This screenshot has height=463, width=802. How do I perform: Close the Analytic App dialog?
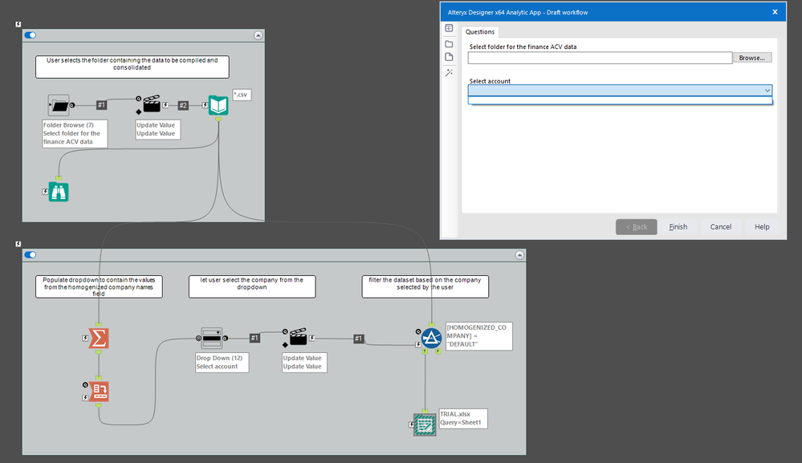click(x=775, y=12)
